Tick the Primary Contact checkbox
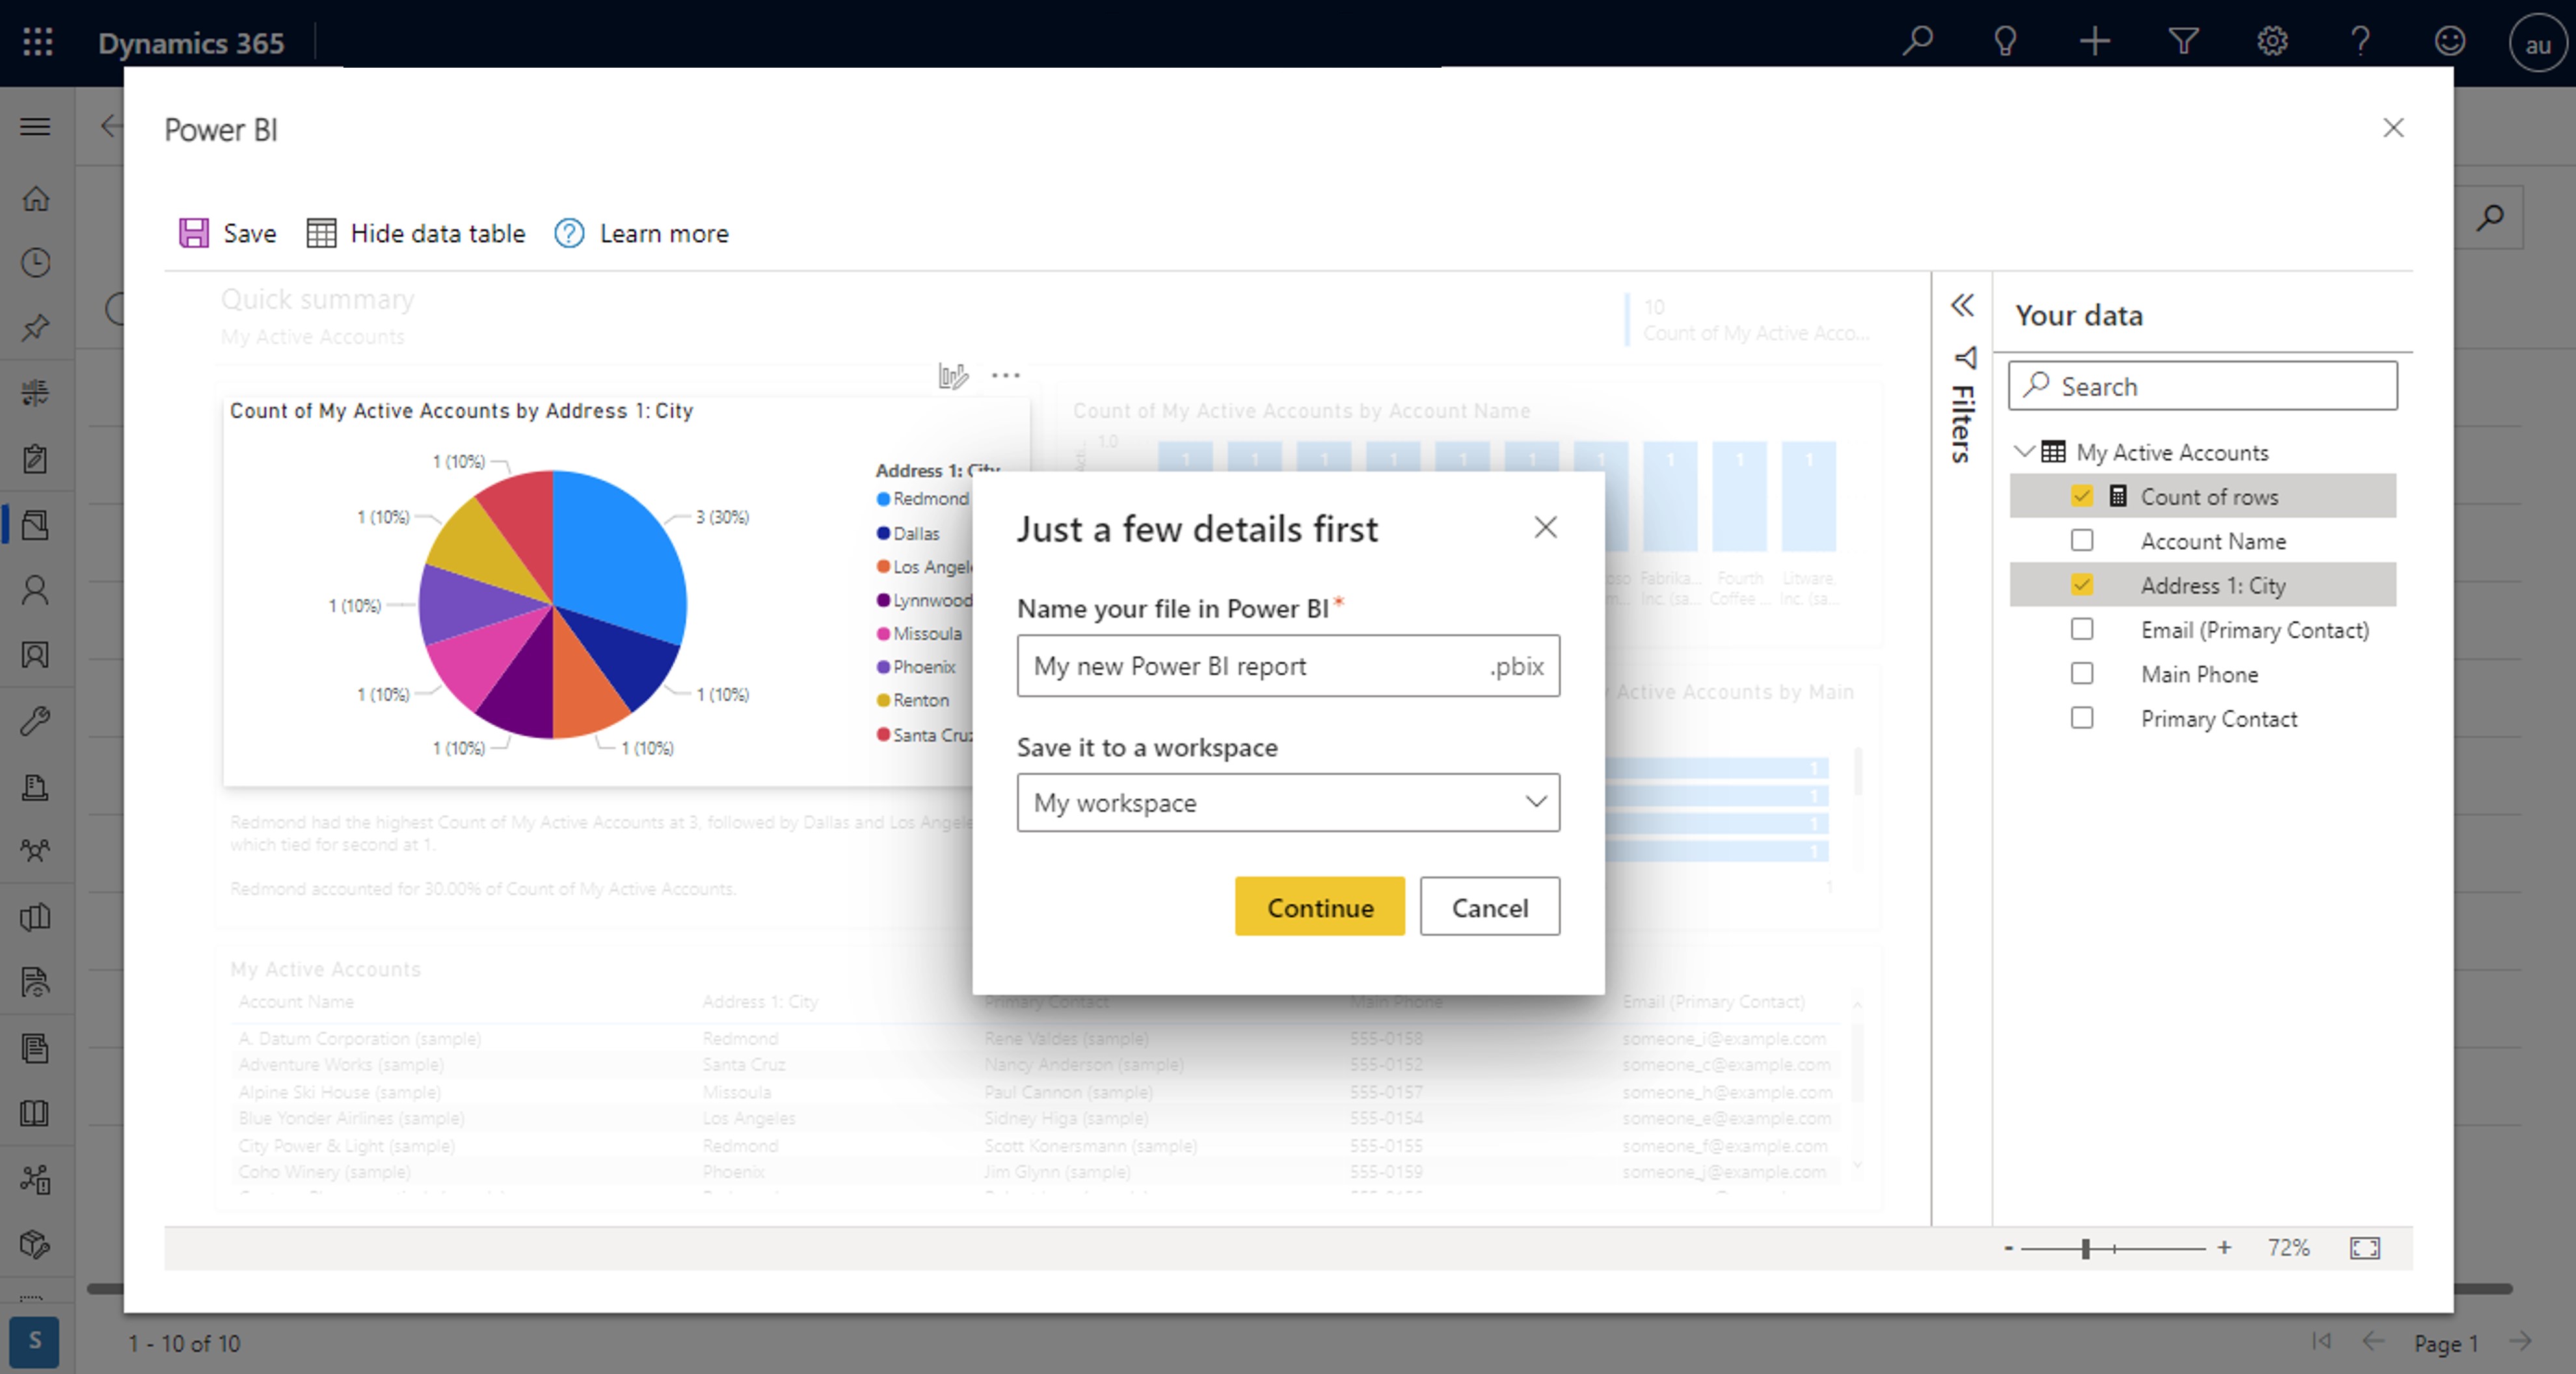Viewport: 2576px width, 1374px height. (2081, 718)
